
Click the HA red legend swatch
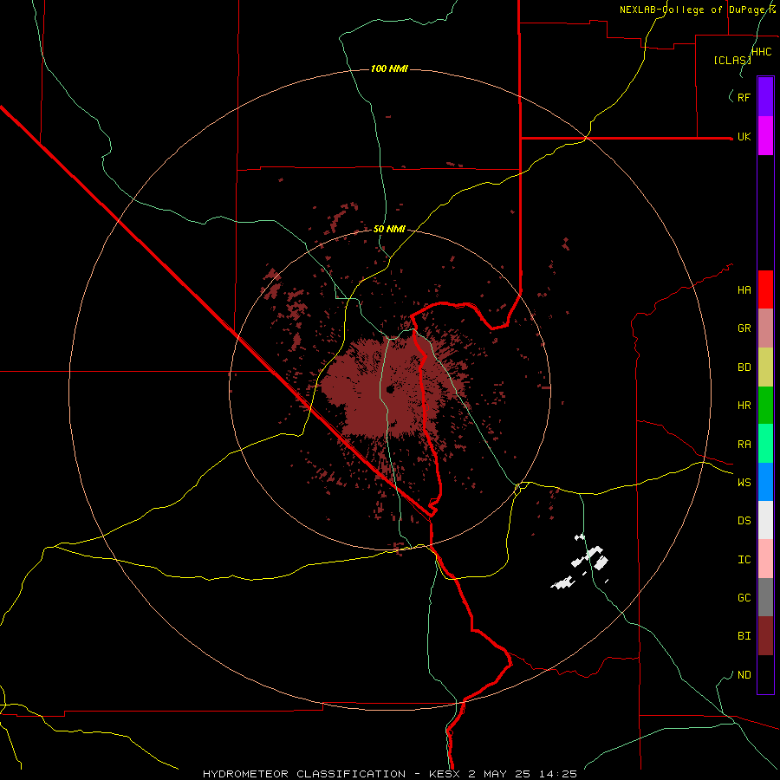[x=765, y=289]
